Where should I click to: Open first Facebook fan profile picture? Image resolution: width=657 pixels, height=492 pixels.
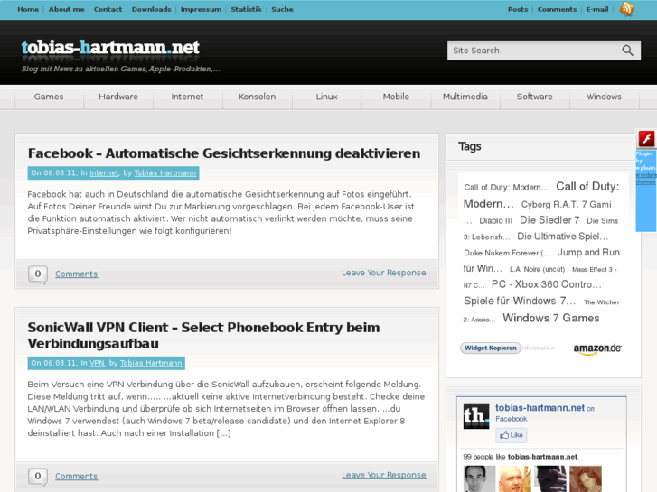click(479, 478)
